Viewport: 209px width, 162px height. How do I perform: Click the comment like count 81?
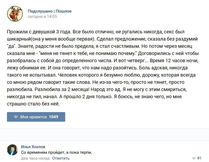199,158
